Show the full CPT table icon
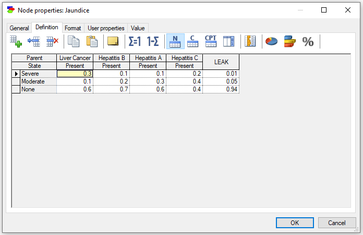363x235 pixels. click(211, 41)
